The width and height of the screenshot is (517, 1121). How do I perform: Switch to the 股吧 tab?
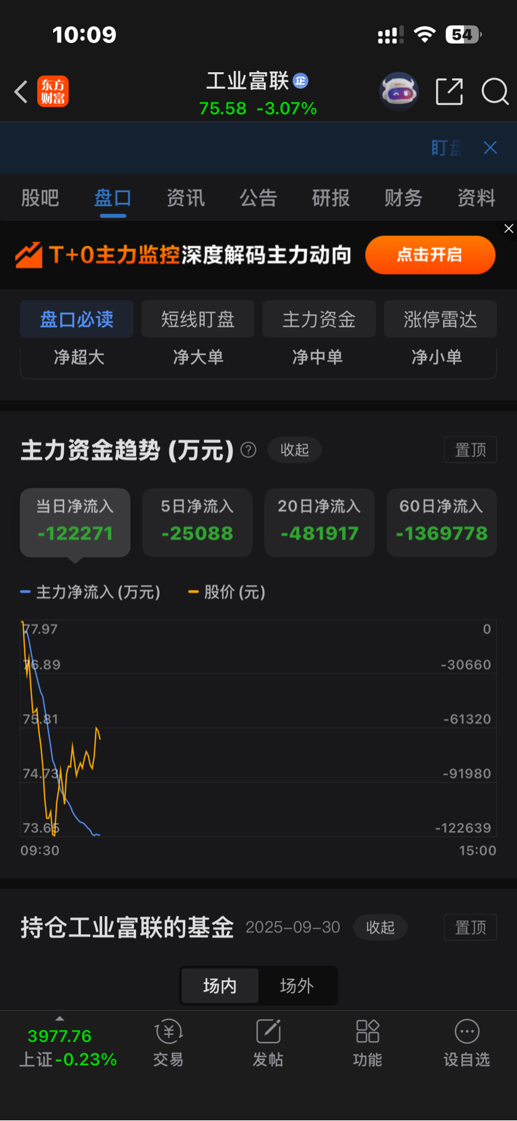(x=40, y=198)
